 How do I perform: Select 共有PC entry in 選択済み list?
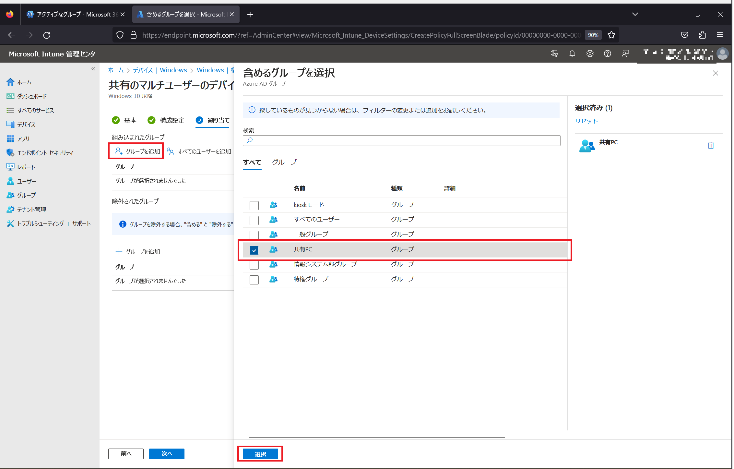point(648,146)
